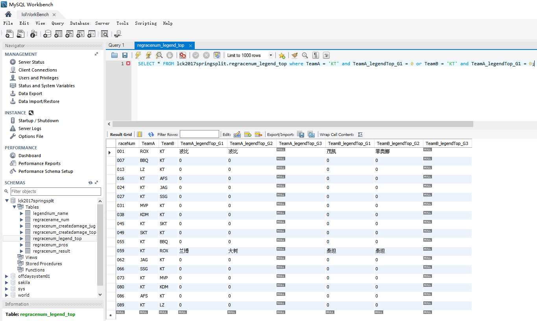Close the lolWorkBench connection tab

tap(54, 15)
